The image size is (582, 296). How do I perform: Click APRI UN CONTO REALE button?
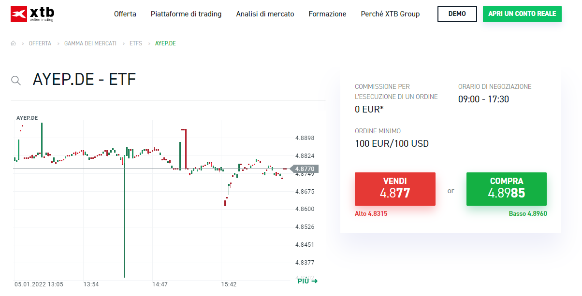click(522, 14)
